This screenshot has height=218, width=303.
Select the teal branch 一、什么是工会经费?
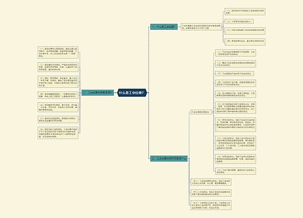coord(164,27)
